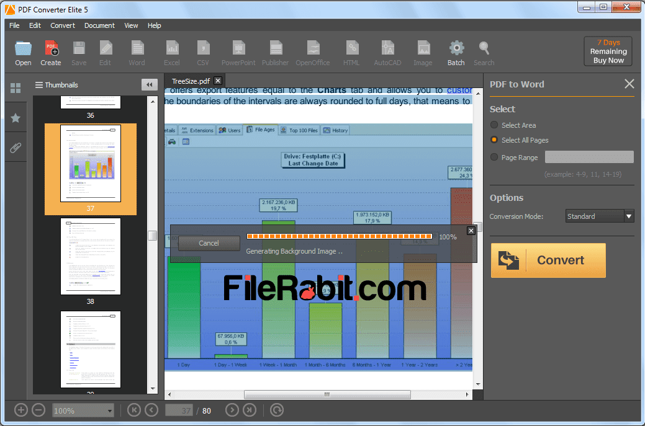Click the conversion progress bar
This screenshot has height=426, width=645.
(340, 236)
